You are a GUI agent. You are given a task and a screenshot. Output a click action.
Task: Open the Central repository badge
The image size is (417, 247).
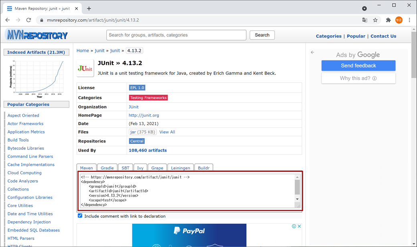(137, 141)
